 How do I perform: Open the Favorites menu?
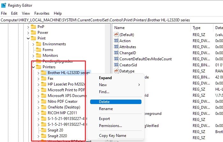pyautogui.click(x=42, y=13)
